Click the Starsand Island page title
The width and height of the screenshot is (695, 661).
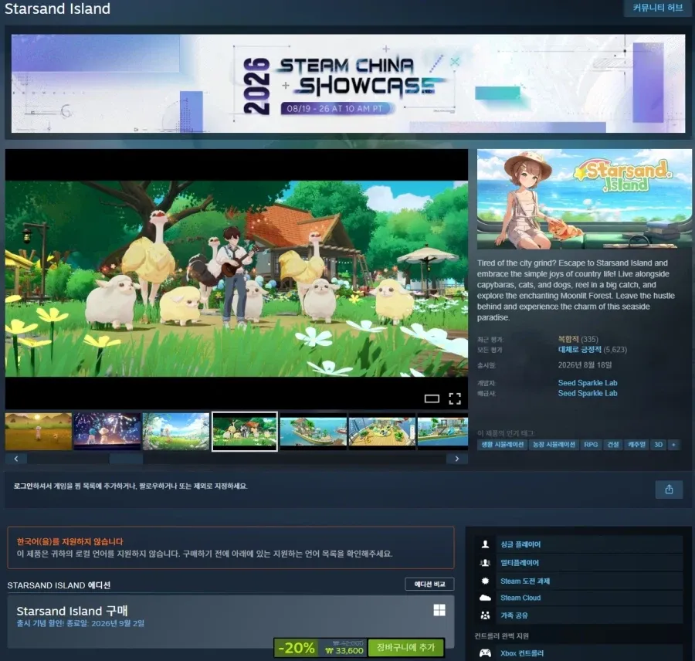pos(57,8)
